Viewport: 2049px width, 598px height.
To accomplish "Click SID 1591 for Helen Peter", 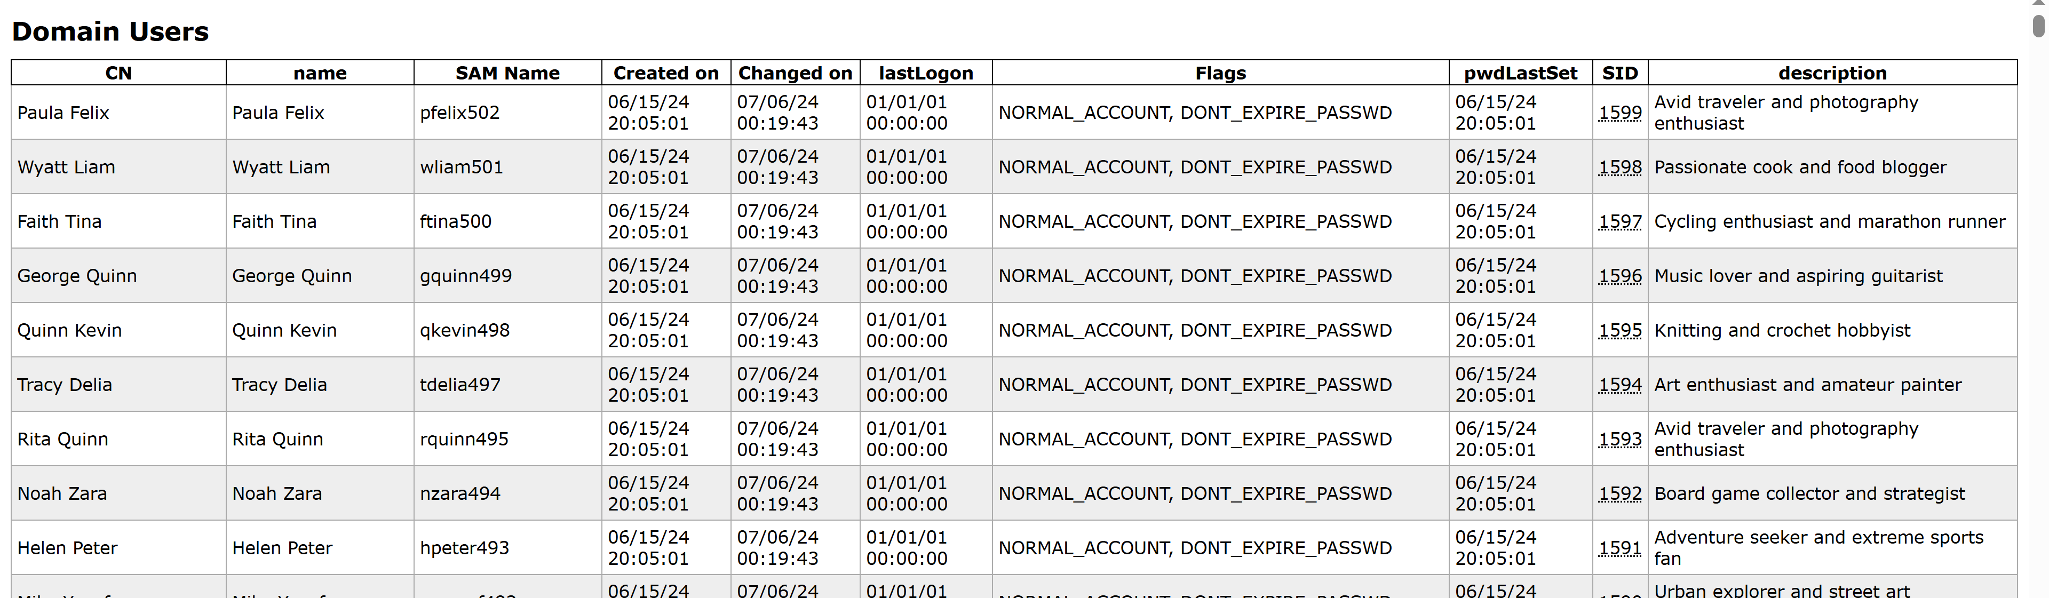I will tap(1619, 548).
